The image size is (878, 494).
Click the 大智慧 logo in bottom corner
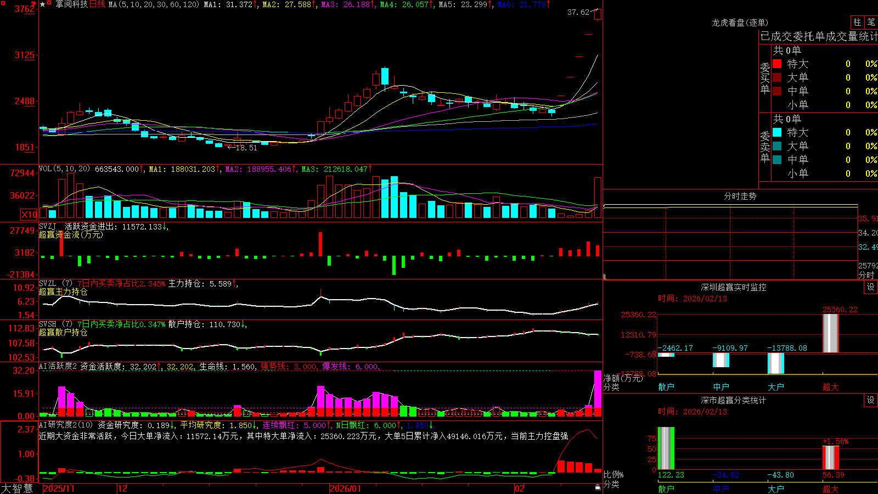(17, 489)
